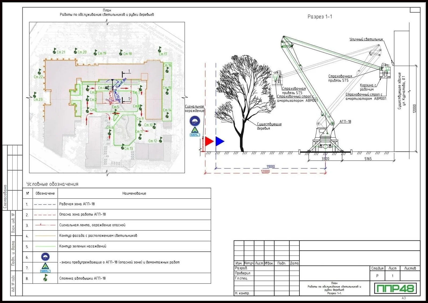This screenshot has height=303, width=428.
Task: Select the parking marker symbol in legend row 8
Action: (x=45, y=278)
